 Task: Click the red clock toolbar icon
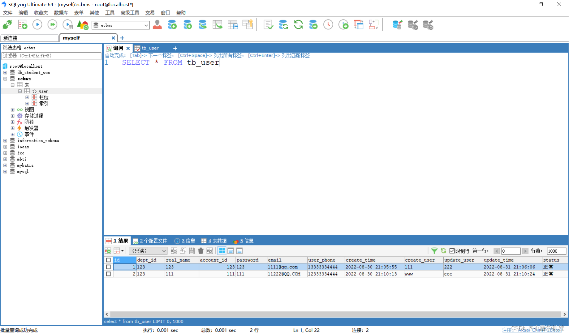coord(328,25)
